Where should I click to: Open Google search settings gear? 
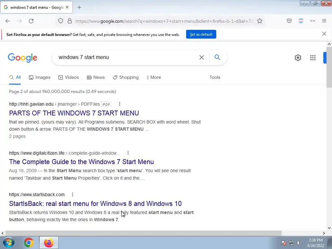coord(298,58)
